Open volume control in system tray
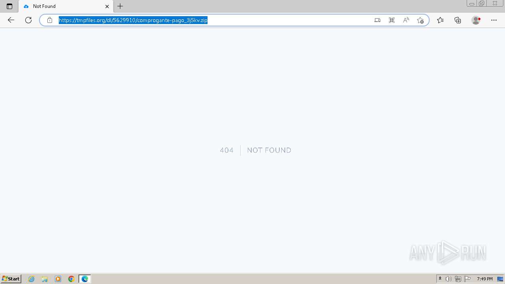Image resolution: width=505 pixels, height=284 pixels. pos(449,279)
